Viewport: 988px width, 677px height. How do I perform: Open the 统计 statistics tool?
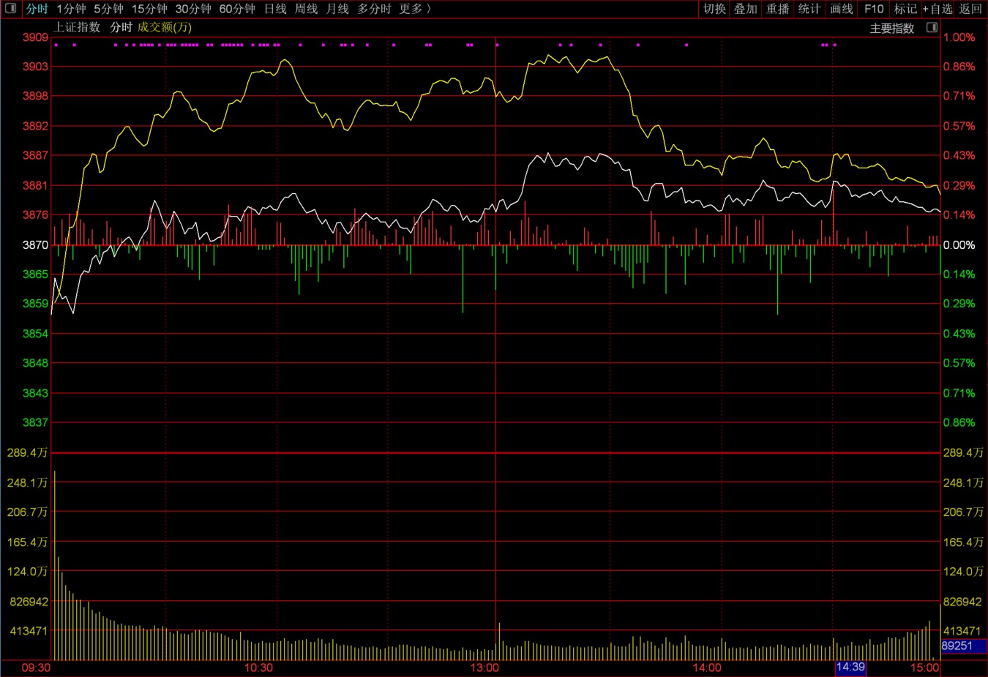click(809, 9)
